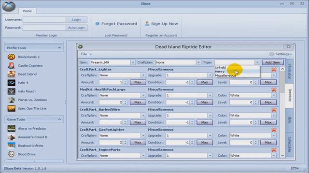
Task: Click the inventory list scroll down arrow
Action: tap(282, 155)
